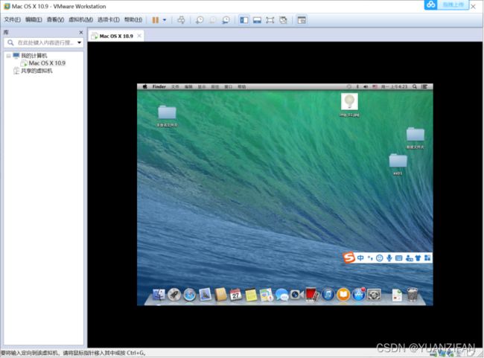The image size is (484, 358).
Task: Switch to Unity mode from the toolbar
Action: point(283,20)
